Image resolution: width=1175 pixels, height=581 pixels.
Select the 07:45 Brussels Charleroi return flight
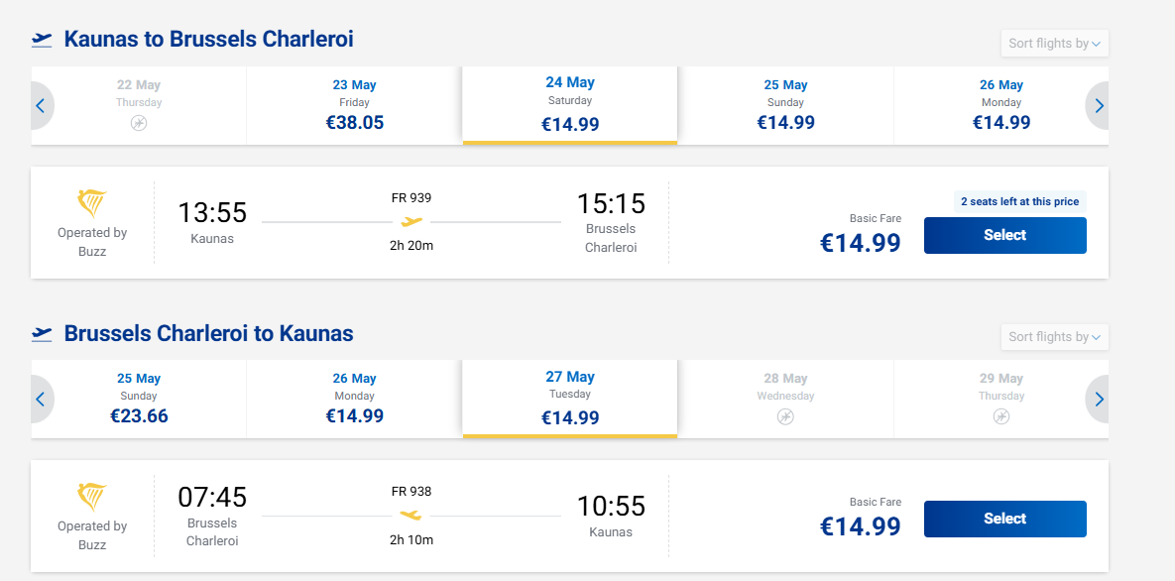click(1004, 519)
